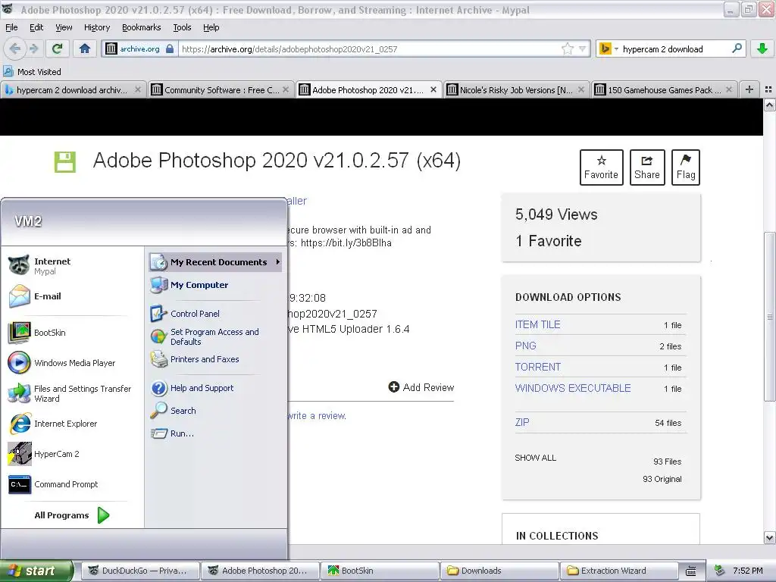Screen dimensions: 776x582
Task: Click the search magnifier icon in search box
Action: click(737, 48)
